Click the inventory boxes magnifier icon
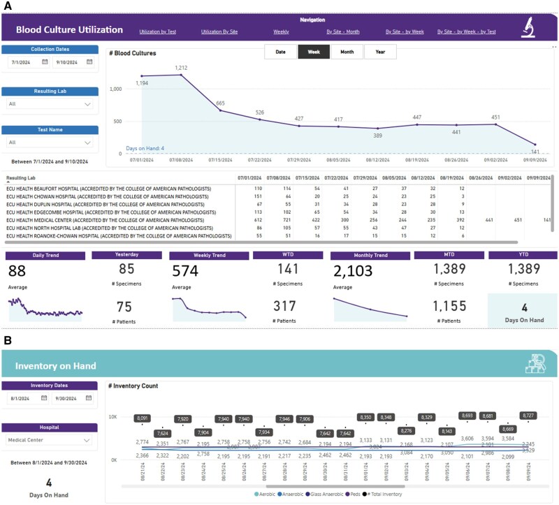The height and width of the screenshot is (505, 559). (535, 363)
